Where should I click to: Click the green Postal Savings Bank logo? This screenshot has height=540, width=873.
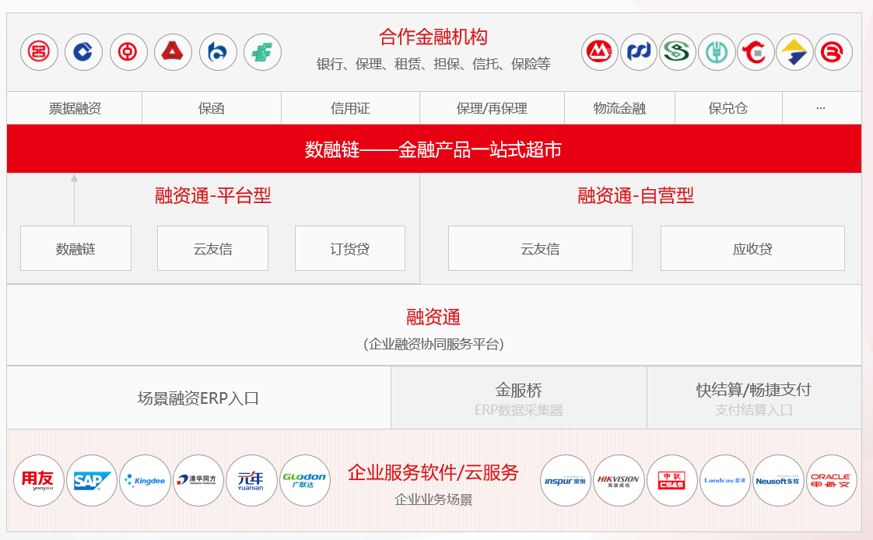[x=262, y=52]
